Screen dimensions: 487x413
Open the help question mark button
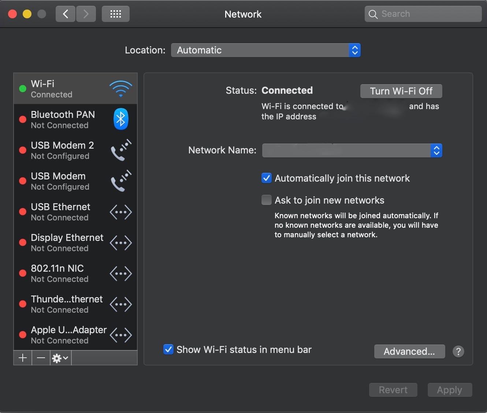(x=458, y=351)
